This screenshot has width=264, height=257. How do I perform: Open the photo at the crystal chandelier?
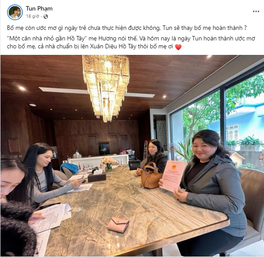coord(106,87)
